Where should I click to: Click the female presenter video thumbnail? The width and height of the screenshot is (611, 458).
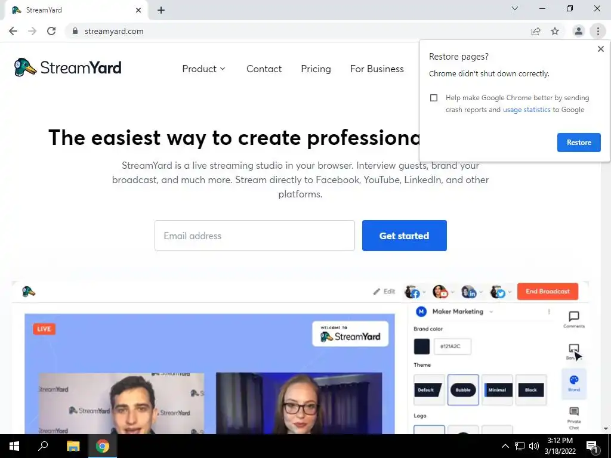pyautogui.click(x=299, y=403)
